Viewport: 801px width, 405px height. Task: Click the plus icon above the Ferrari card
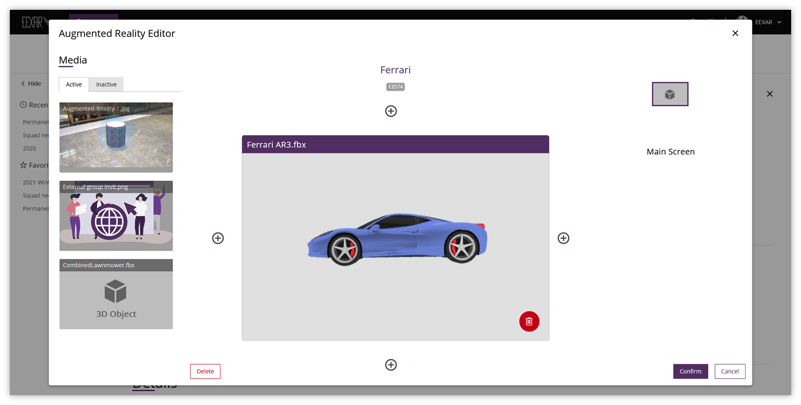391,111
